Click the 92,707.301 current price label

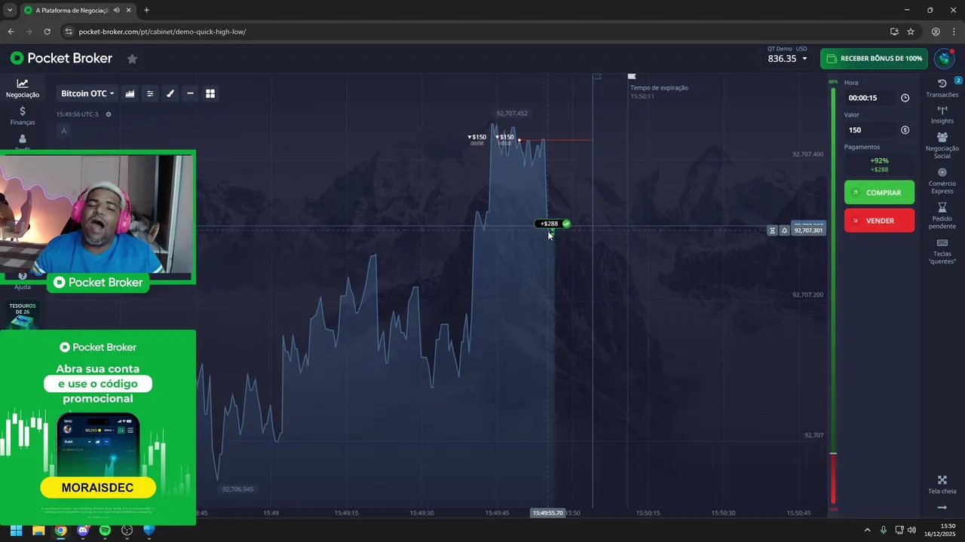point(807,230)
